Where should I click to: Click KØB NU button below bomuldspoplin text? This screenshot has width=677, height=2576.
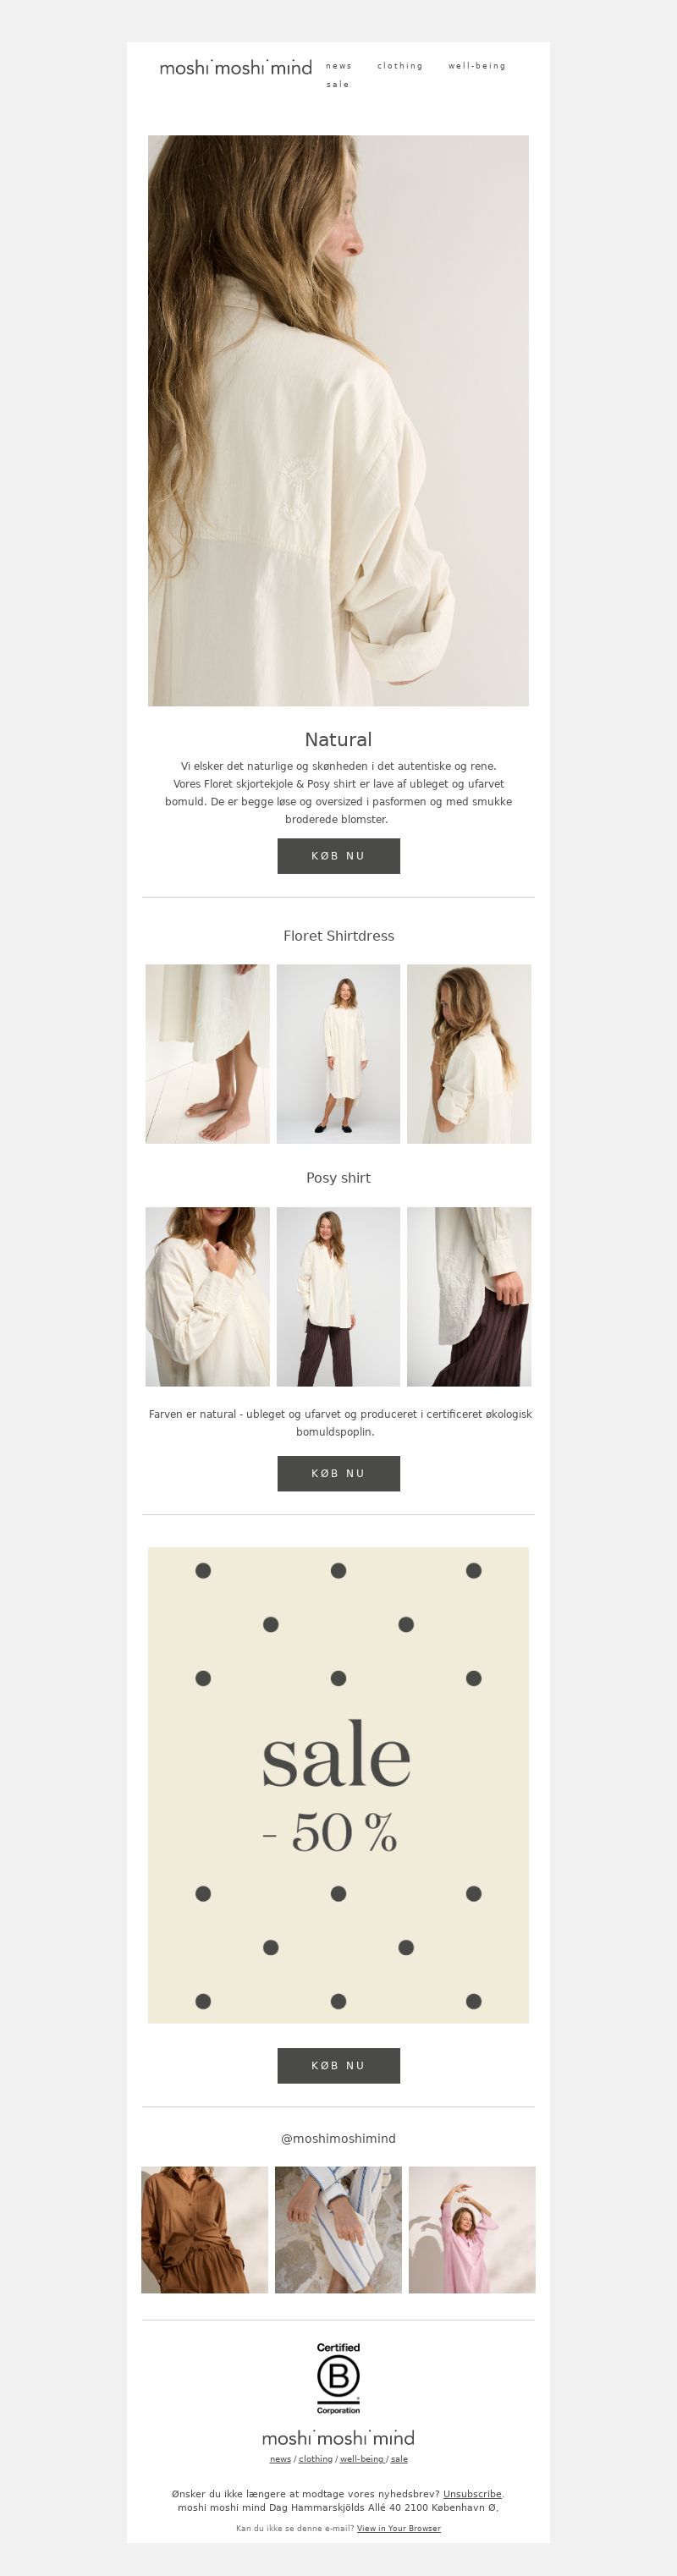point(338,1474)
